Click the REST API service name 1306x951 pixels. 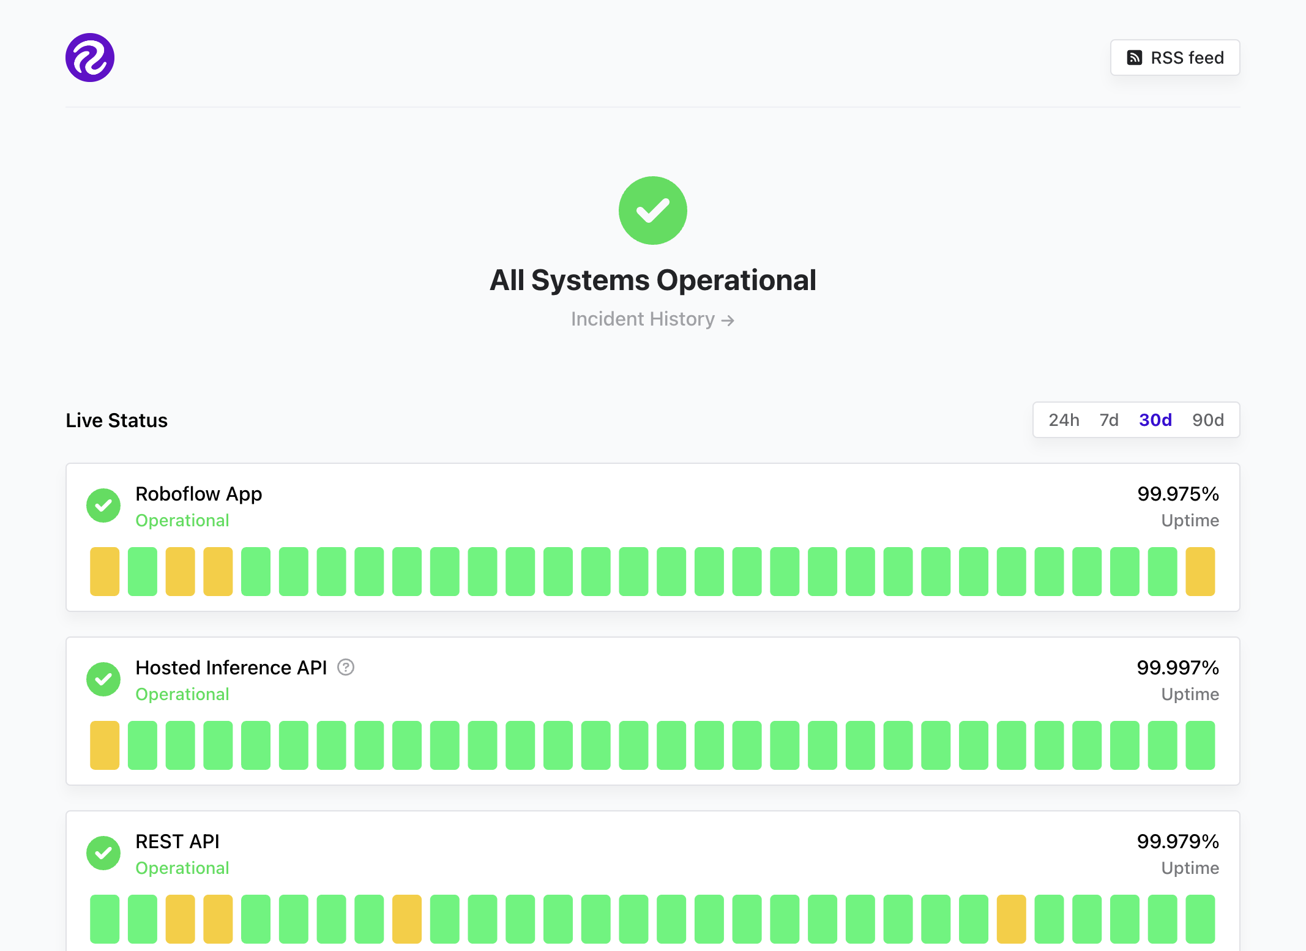177,841
